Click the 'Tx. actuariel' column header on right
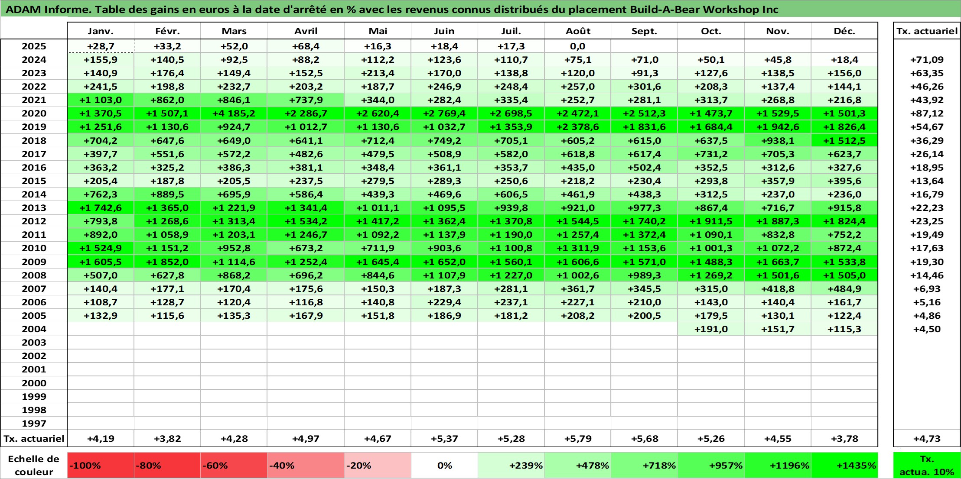961x479 pixels. tap(927, 31)
